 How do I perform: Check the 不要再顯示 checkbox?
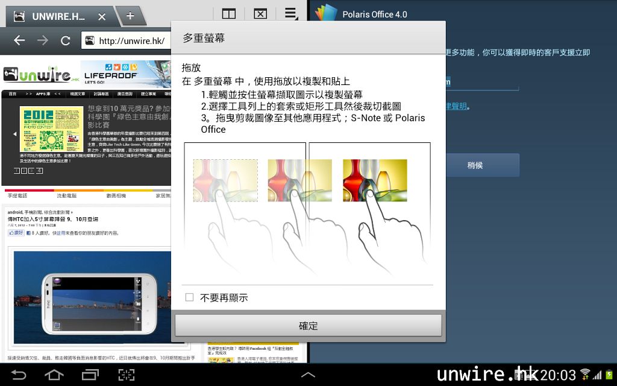189,297
